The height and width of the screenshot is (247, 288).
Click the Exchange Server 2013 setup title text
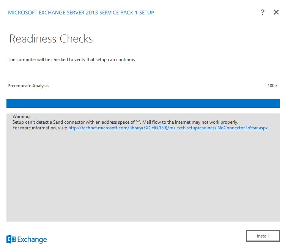pyautogui.click(x=81, y=13)
